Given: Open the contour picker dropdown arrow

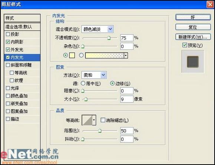Looking at the screenshot, I should click(94, 120).
